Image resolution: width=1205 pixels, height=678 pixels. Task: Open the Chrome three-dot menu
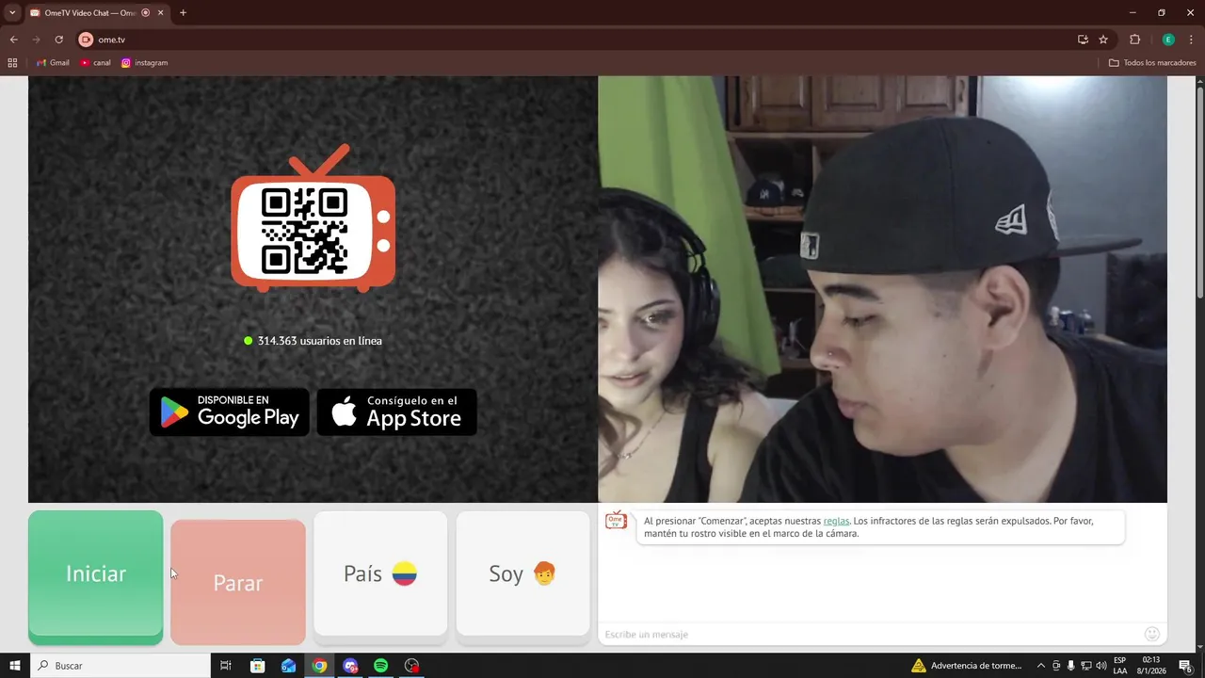[x=1191, y=40]
